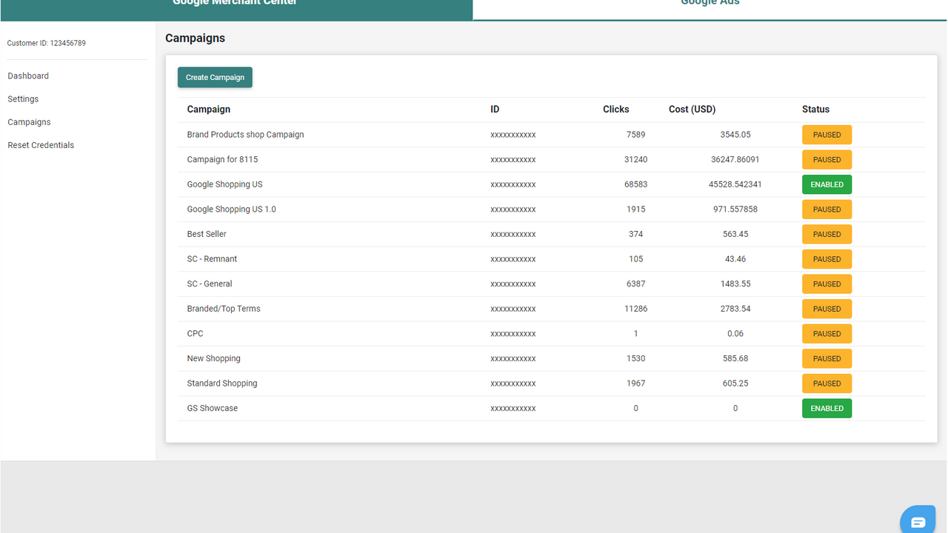The height and width of the screenshot is (533, 948).
Task: Switch to the Google Merchant Center tab
Action: point(236,6)
